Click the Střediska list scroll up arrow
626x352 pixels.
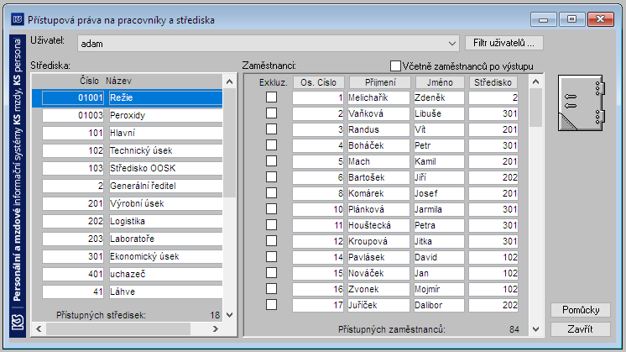(230, 81)
